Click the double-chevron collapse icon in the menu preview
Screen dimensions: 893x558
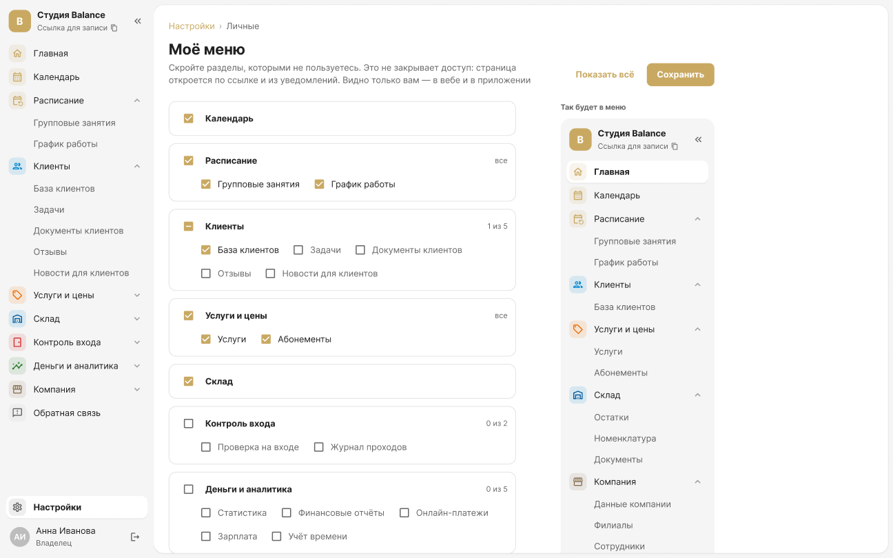tap(698, 140)
